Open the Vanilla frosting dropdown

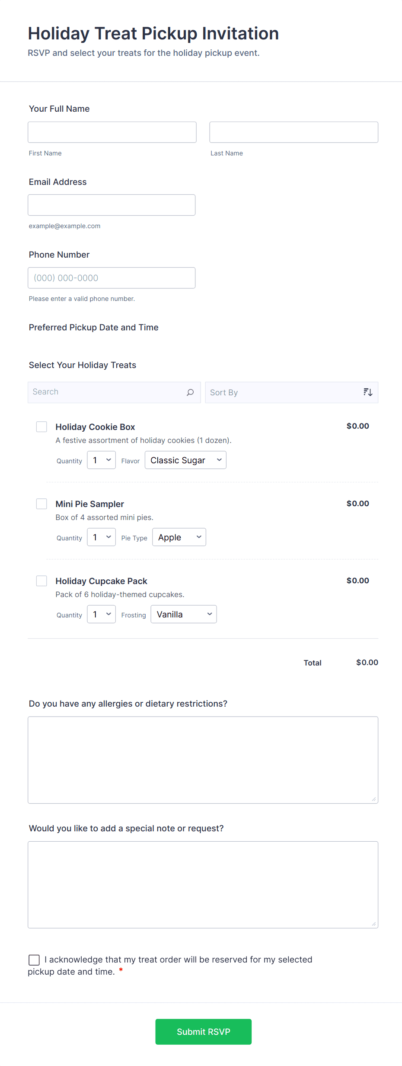point(183,614)
